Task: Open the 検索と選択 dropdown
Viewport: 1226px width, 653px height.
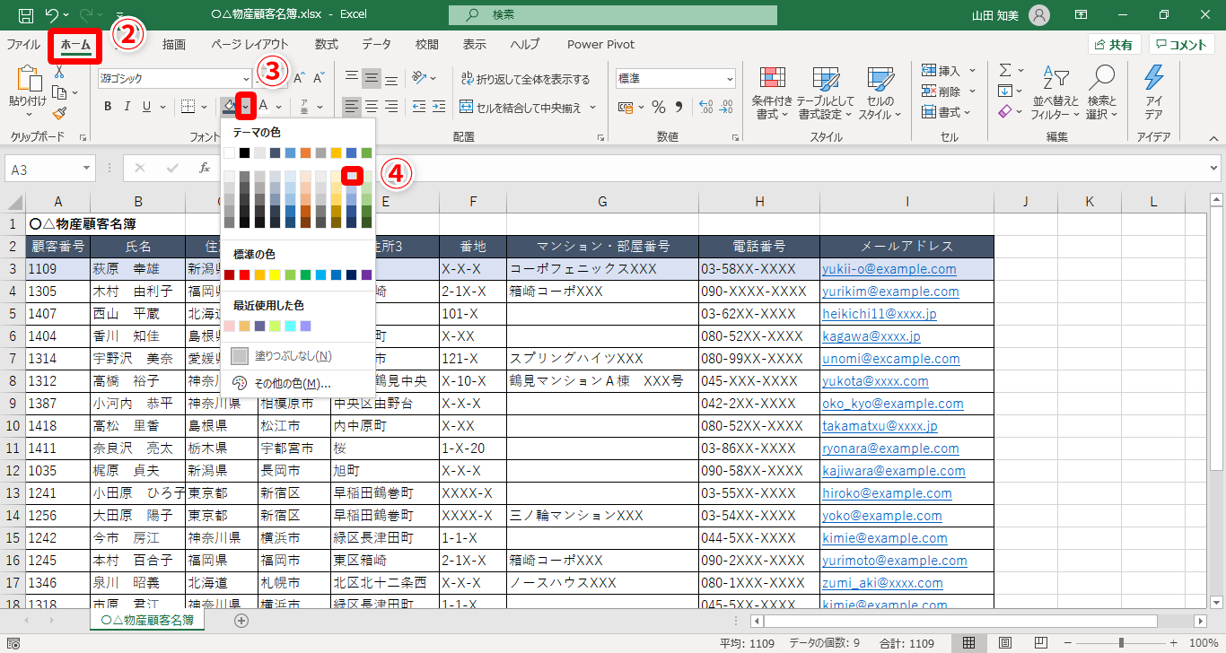Action: click(x=1101, y=93)
